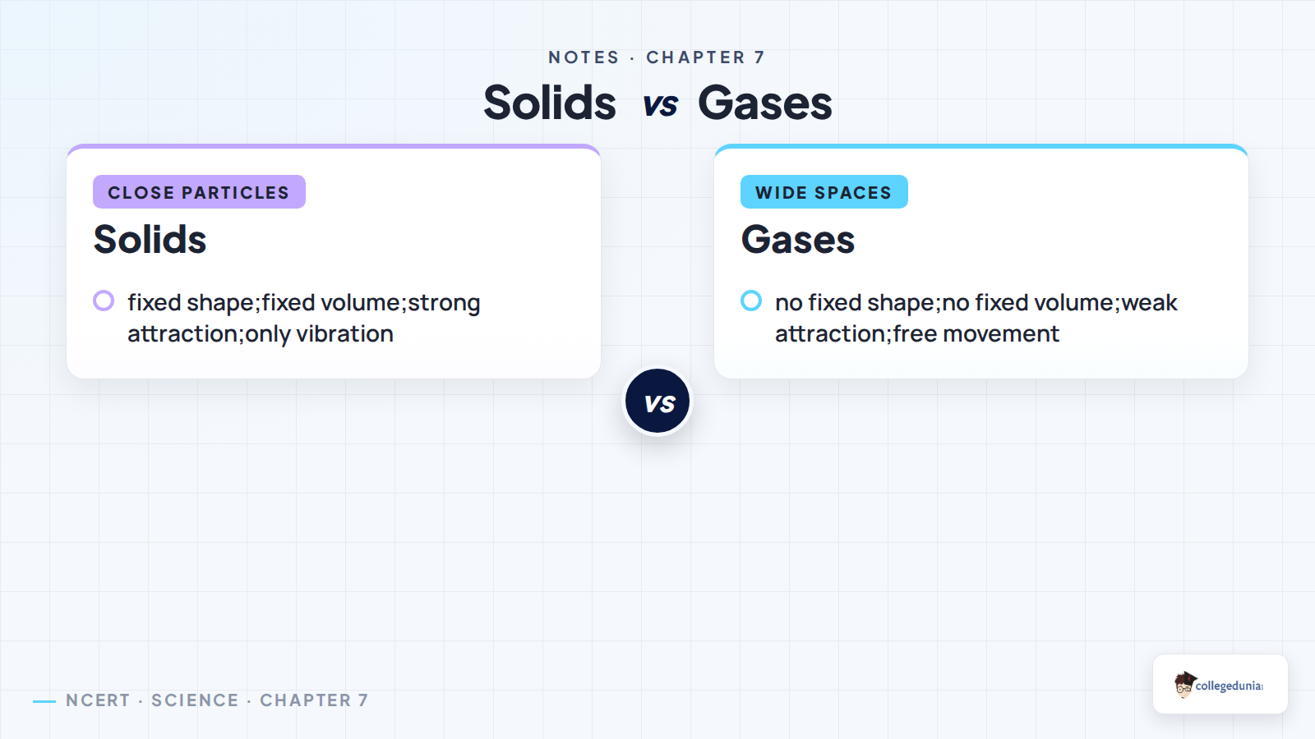Click the no fixed shape description text

tap(976, 319)
